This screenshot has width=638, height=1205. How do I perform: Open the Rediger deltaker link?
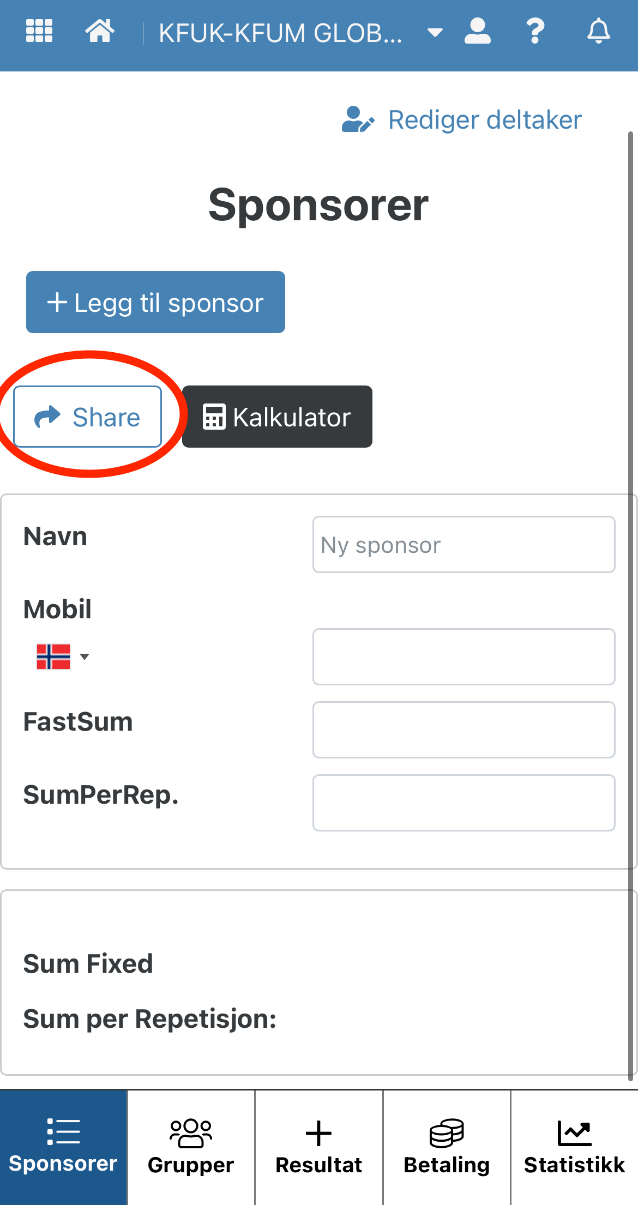[x=462, y=119]
